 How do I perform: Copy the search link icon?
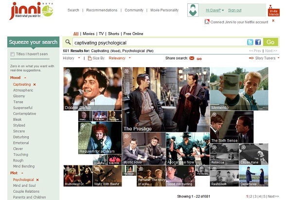coord(199,59)
